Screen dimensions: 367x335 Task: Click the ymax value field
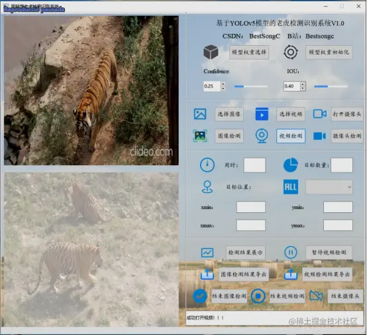point(338,226)
